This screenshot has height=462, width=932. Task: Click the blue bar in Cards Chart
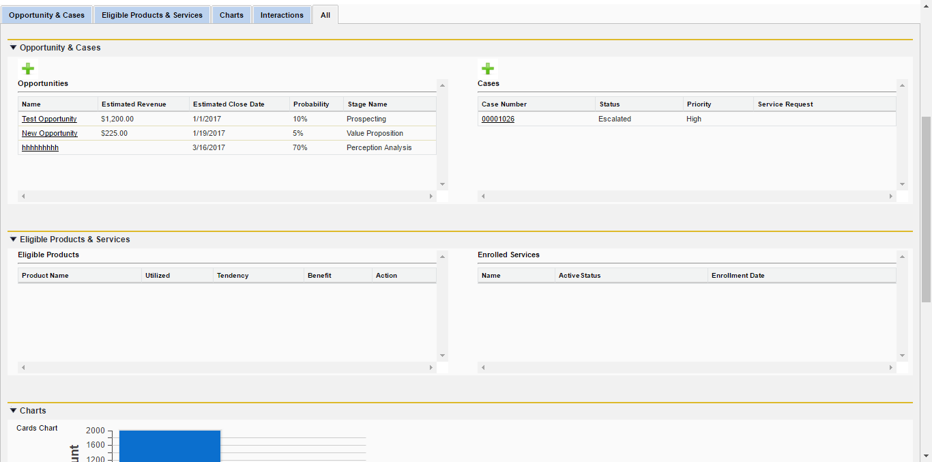click(170, 446)
